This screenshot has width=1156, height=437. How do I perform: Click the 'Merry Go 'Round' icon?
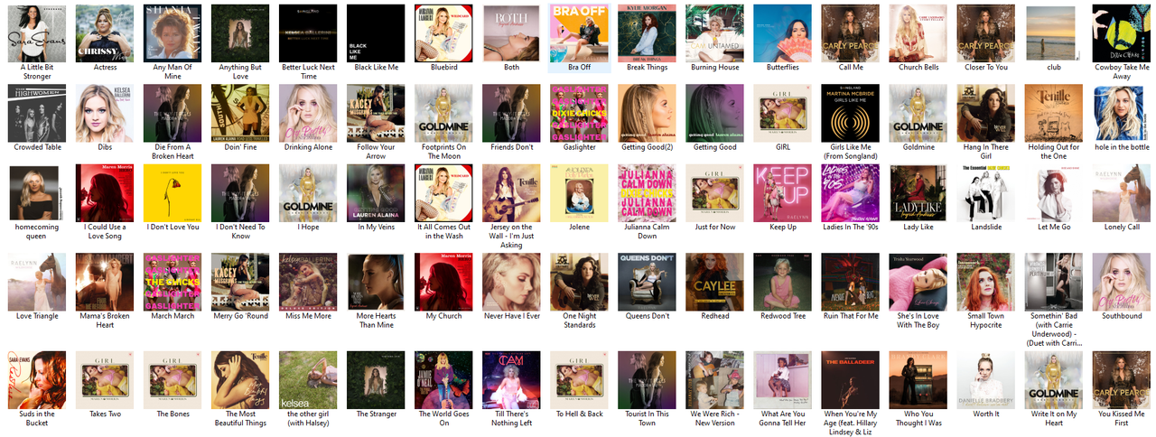click(x=240, y=282)
